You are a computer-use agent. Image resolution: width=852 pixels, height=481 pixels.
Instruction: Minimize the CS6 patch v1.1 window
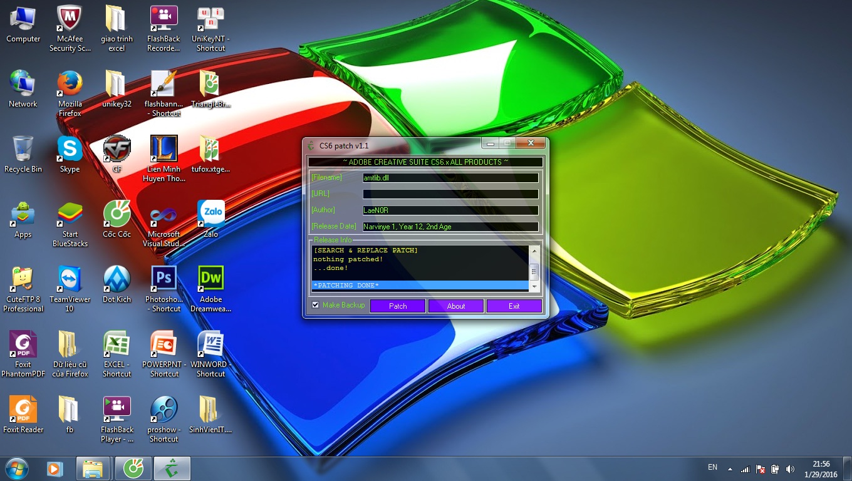[491, 143]
